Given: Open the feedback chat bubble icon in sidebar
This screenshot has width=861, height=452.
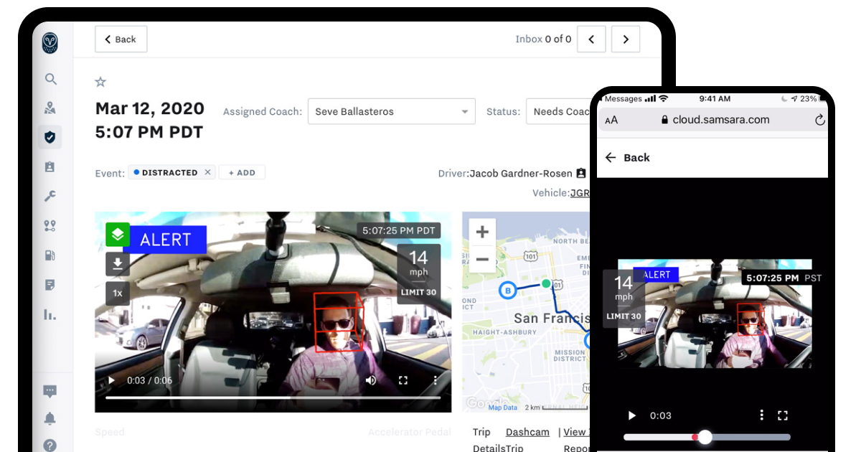Looking at the screenshot, I should point(50,392).
